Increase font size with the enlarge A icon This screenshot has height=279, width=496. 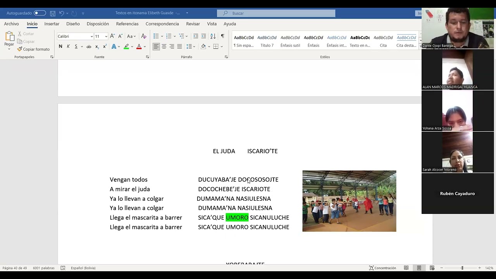tap(112, 36)
